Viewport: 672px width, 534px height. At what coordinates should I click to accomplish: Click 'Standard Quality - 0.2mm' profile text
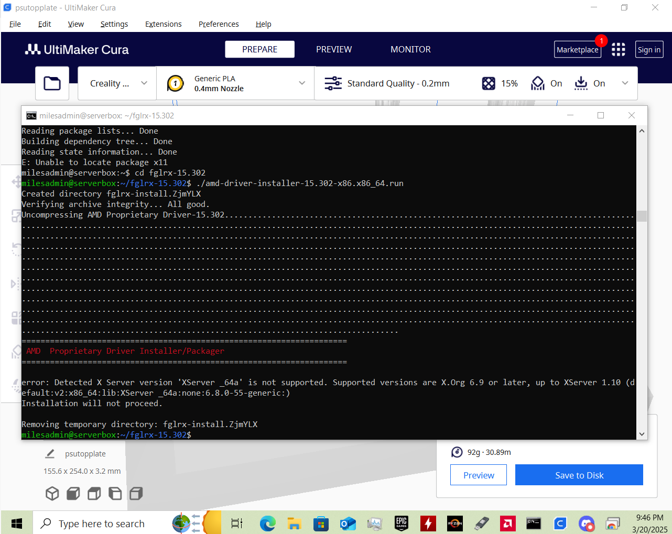pyautogui.click(x=398, y=83)
